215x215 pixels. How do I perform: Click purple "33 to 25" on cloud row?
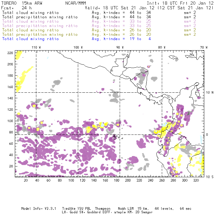pos(140,21)
